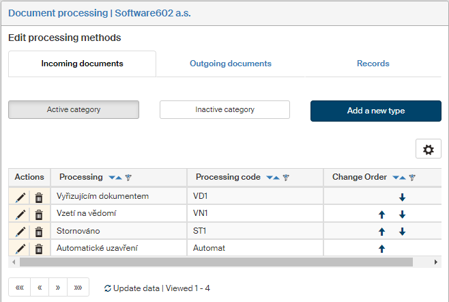
Task: Delete the Vzetí na vědomí row
Action: pyautogui.click(x=39, y=215)
